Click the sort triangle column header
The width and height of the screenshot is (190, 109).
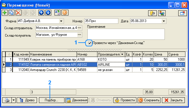(x=9, y=54)
